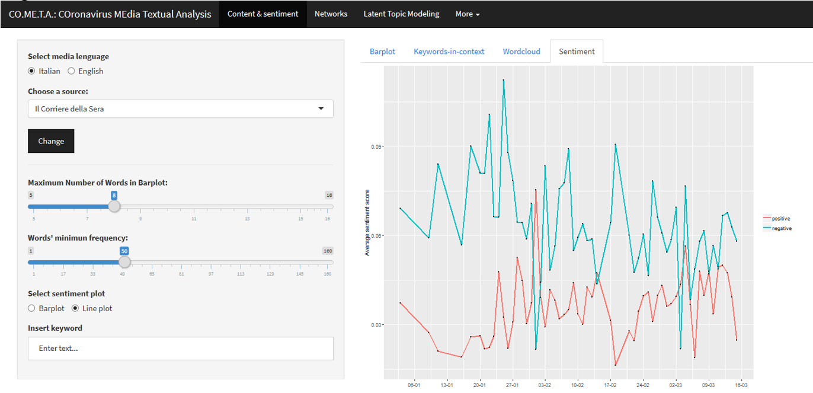813x393 pixels.
Task: Click the 160 max label of frequency slider
Action: click(x=328, y=251)
